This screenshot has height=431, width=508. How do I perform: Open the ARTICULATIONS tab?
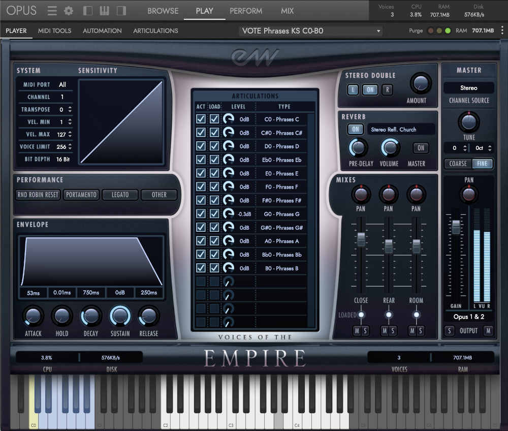click(155, 31)
